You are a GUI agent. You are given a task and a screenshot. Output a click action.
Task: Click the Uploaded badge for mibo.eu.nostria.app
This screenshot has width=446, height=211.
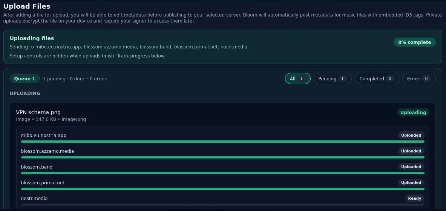coord(411,135)
